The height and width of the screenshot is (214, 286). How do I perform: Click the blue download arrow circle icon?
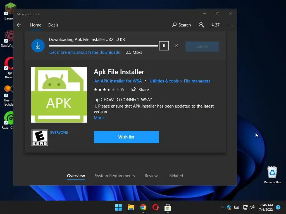38,46
